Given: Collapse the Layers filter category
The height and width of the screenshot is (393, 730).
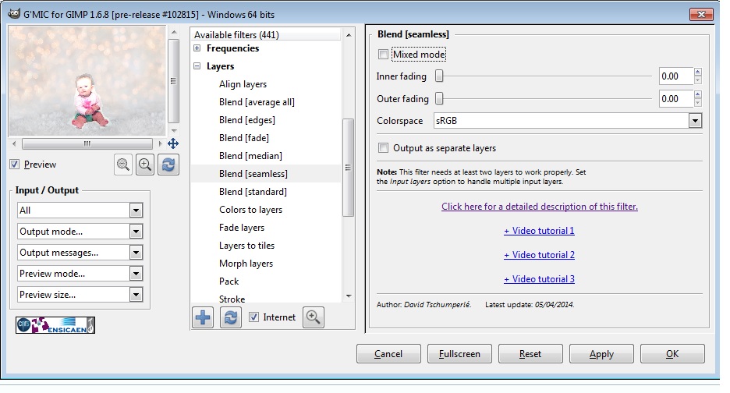Looking at the screenshot, I should pyautogui.click(x=197, y=66).
